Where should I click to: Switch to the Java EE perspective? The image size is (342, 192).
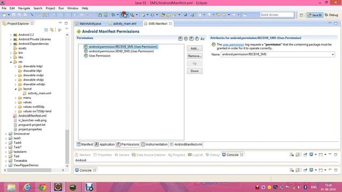point(315,15)
